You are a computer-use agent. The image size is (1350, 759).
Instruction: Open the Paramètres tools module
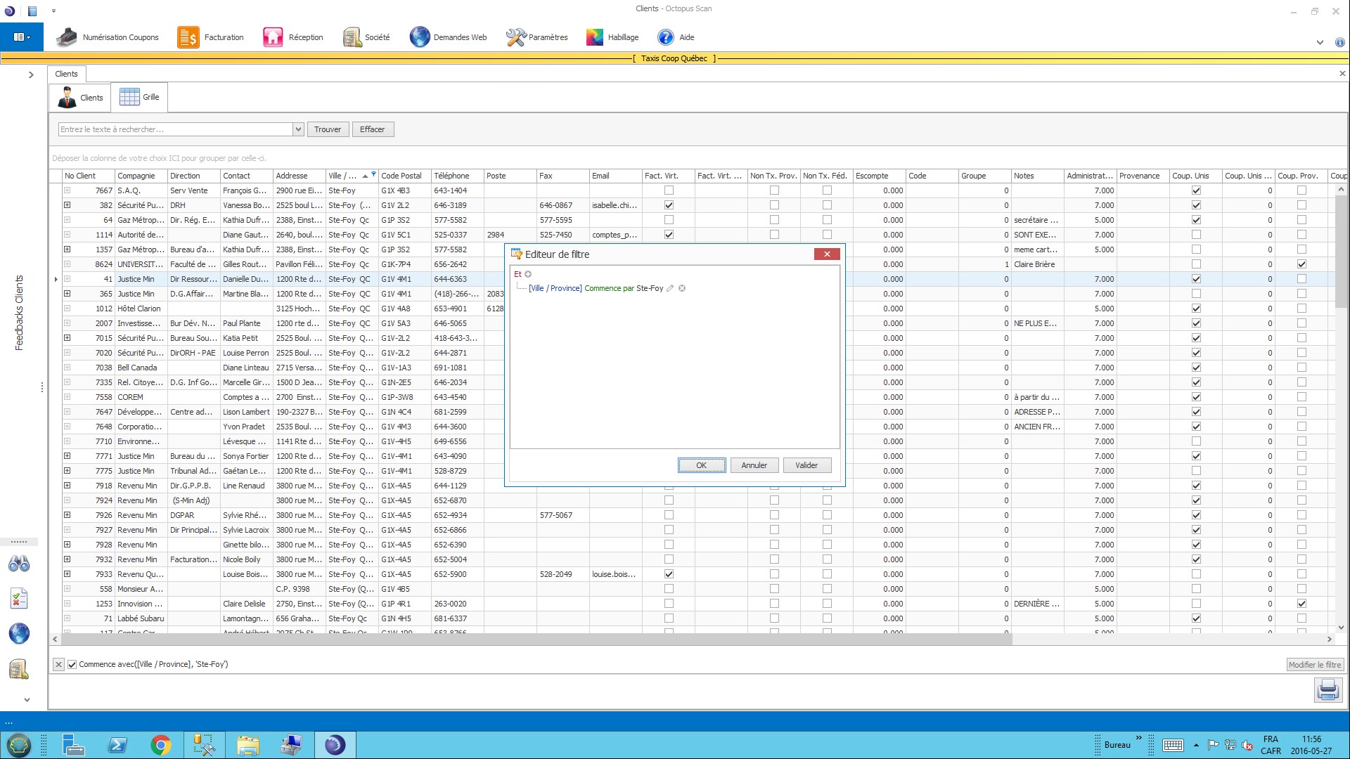[536, 37]
